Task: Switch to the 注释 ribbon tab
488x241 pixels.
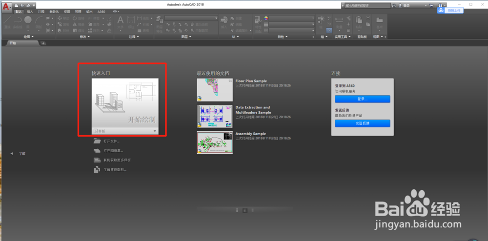Action: (x=41, y=12)
